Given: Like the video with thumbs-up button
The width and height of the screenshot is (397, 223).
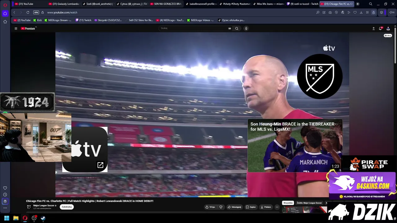Looking at the screenshot, I should (210, 207).
